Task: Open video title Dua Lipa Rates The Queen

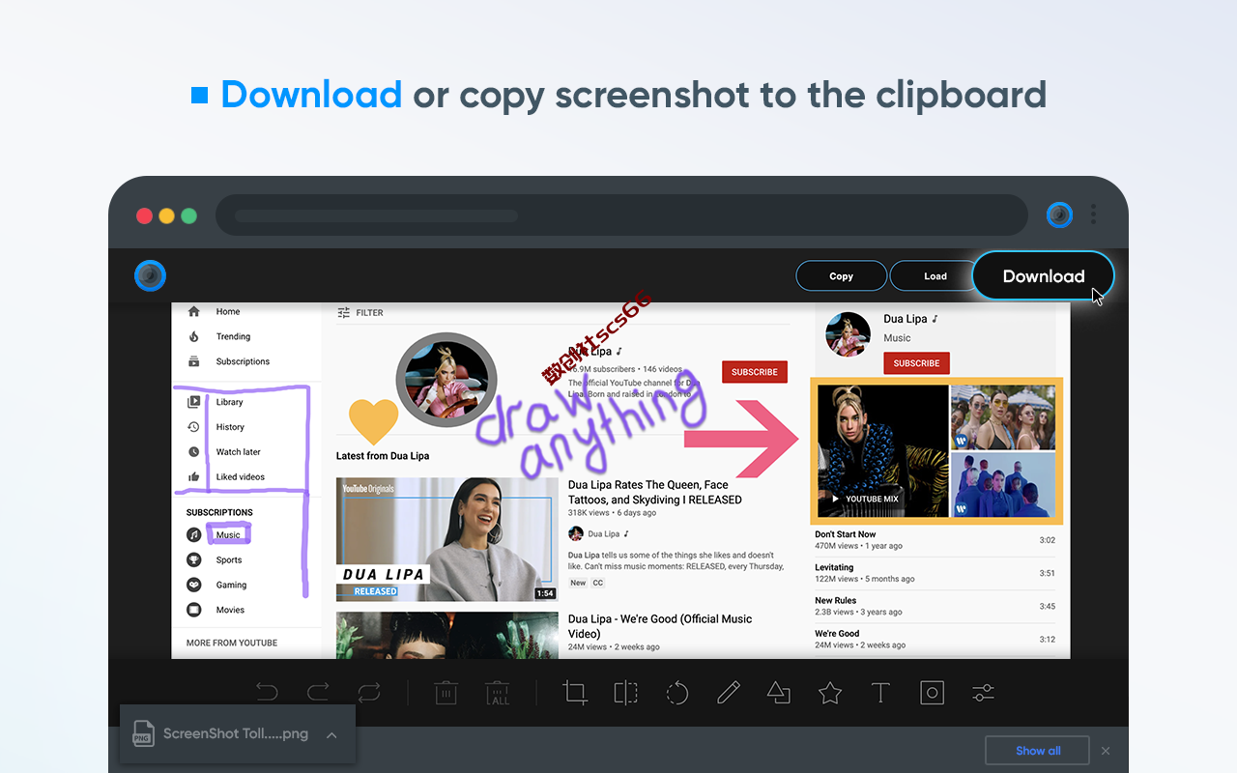Action: [655, 493]
